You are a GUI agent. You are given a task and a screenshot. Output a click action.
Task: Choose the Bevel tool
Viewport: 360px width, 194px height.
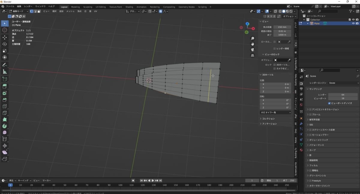pyautogui.click(x=5, y=100)
